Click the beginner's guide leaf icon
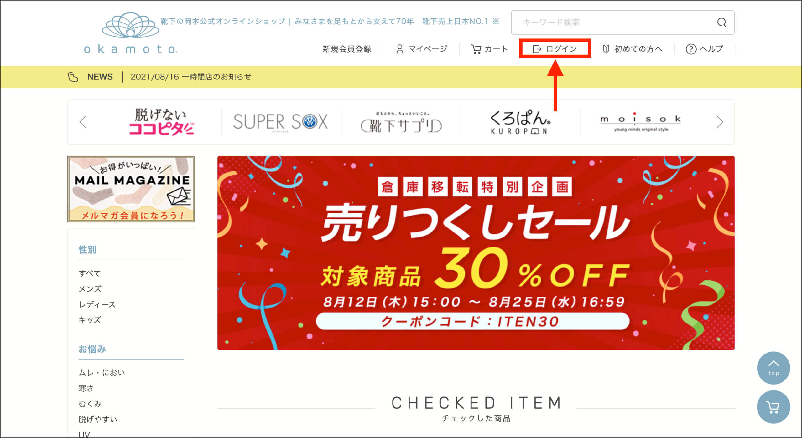802x438 pixels. [606, 49]
